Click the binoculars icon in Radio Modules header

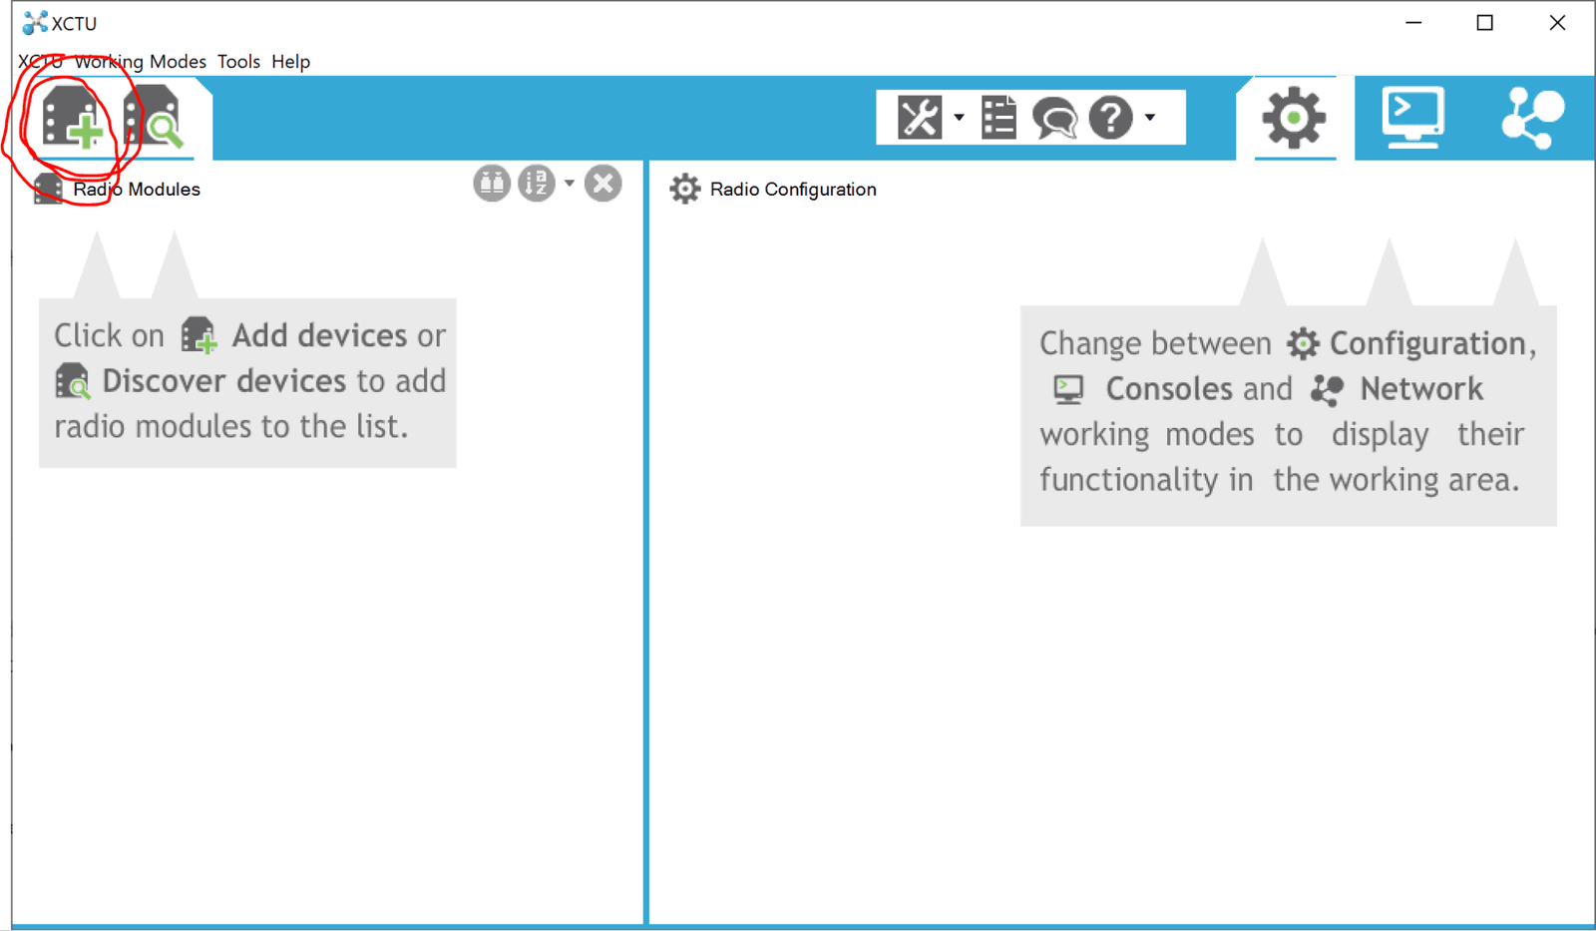point(492,184)
